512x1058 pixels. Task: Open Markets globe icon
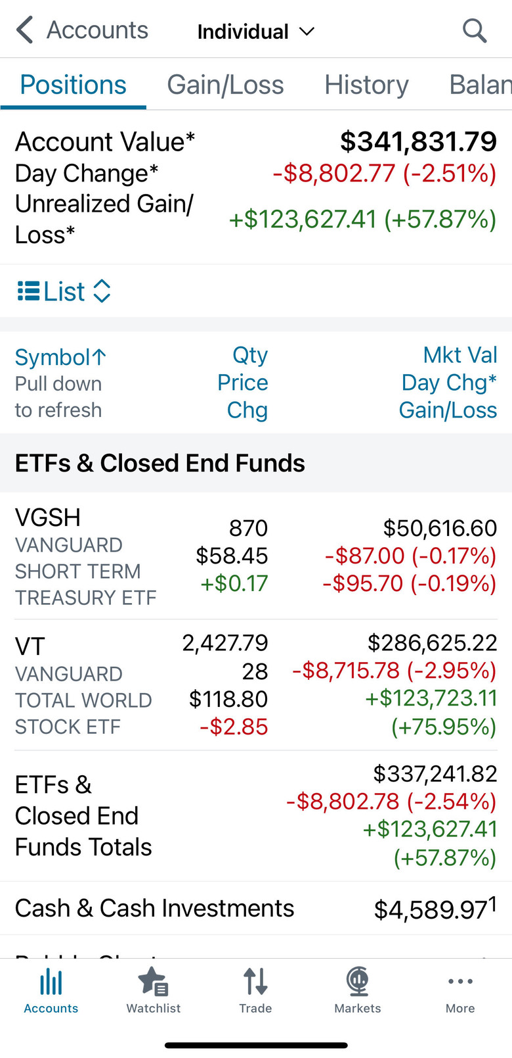(358, 982)
